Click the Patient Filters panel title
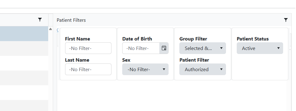 [x=71, y=20]
